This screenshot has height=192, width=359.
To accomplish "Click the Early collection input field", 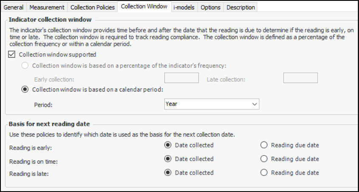I will tap(181, 78).
